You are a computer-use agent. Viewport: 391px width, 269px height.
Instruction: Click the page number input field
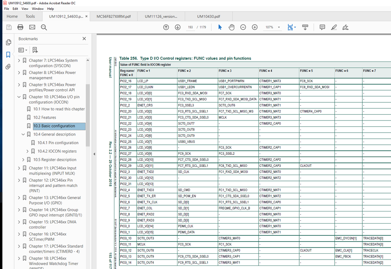point(190,27)
